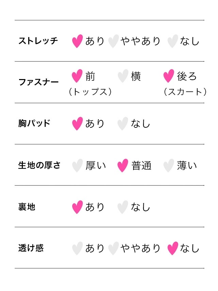Click the 生地の厚さ row label
Screen dimensions: 218x291
click(39, 165)
